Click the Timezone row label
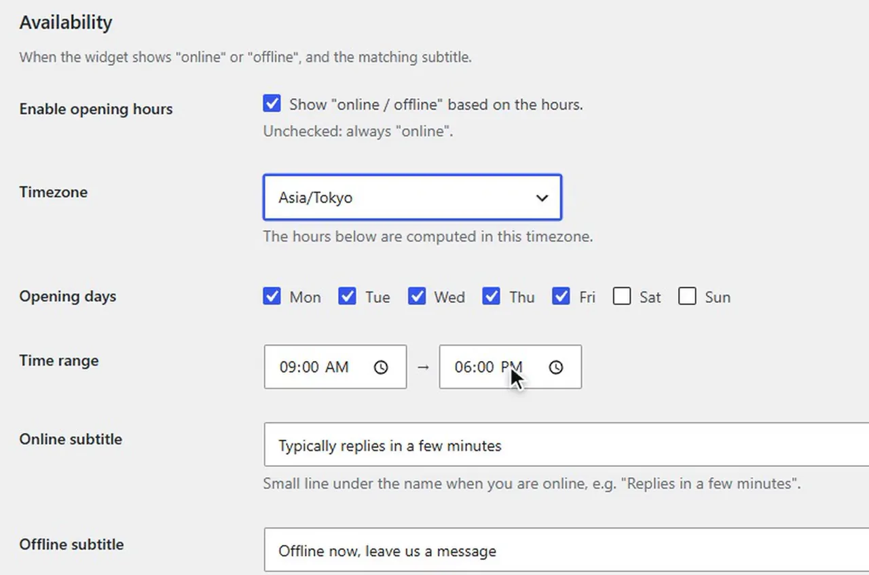Viewport: 869px width, 575px height. point(54,192)
